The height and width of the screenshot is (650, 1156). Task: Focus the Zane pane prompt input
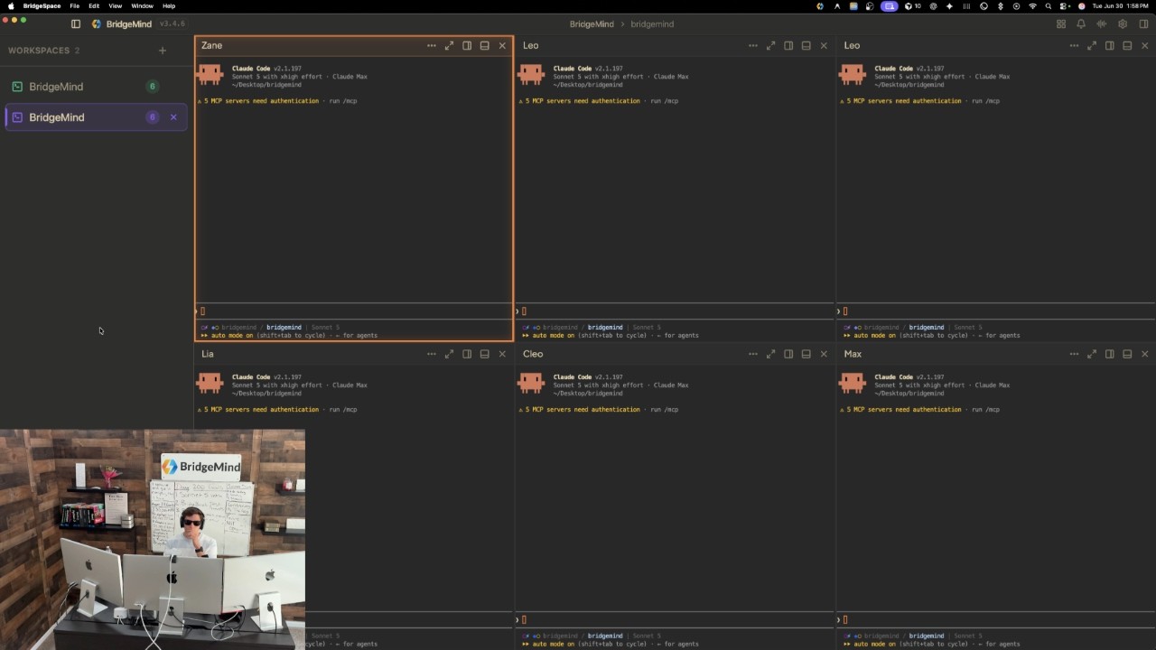point(354,311)
